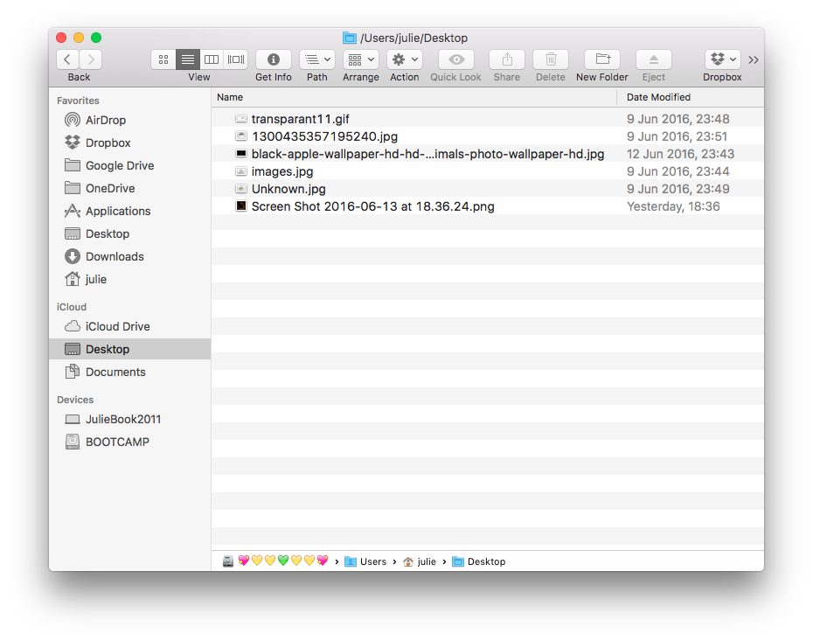Viewport: 813px width, 641px height.
Task: Open Downloads in sidebar
Action: pos(129,257)
